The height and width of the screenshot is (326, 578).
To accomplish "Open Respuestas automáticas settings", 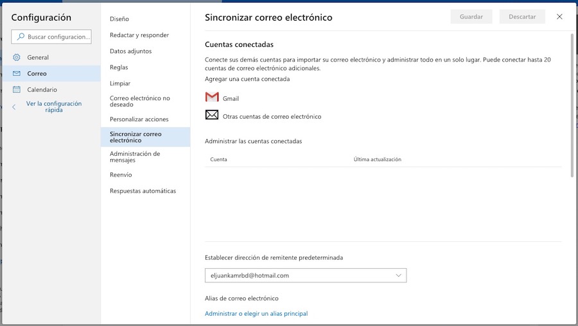I will [143, 191].
